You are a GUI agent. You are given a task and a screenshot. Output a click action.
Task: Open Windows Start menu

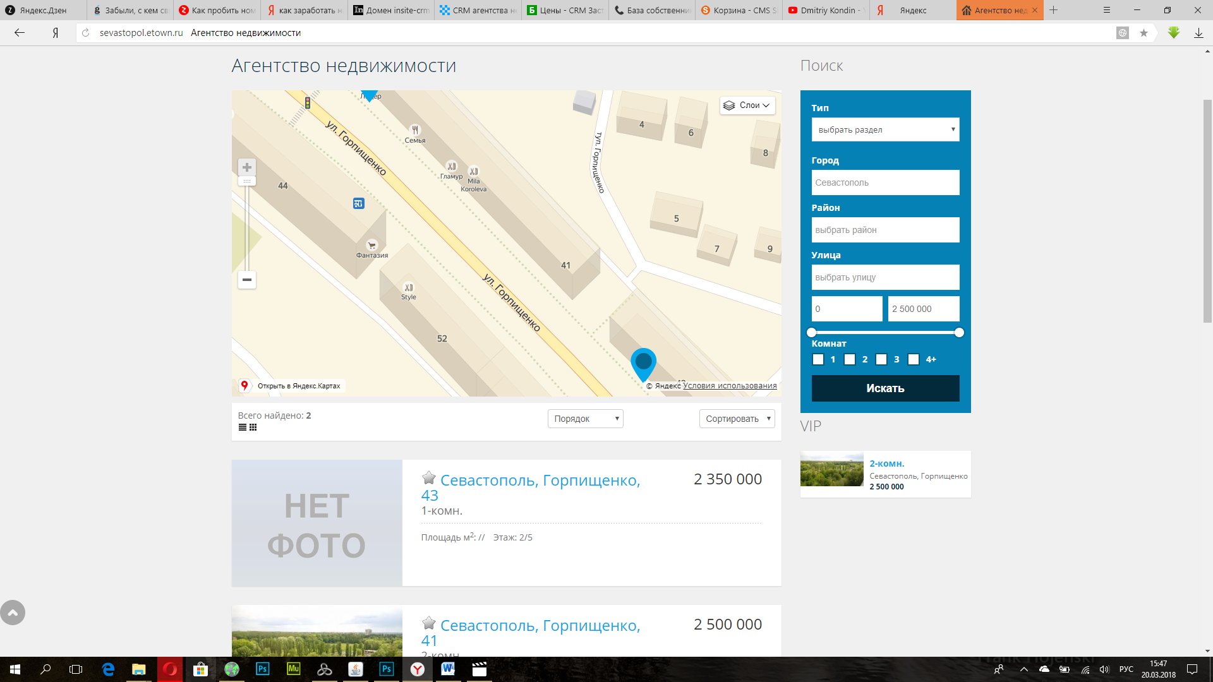tap(15, 669)
